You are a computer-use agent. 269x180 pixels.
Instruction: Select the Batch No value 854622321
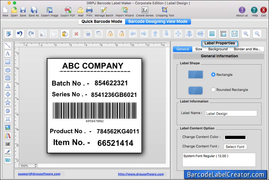point(111,83)
